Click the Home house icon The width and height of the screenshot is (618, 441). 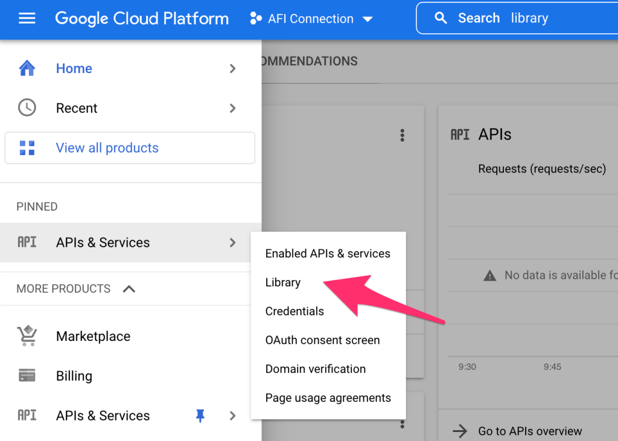[x=27, y=68]
